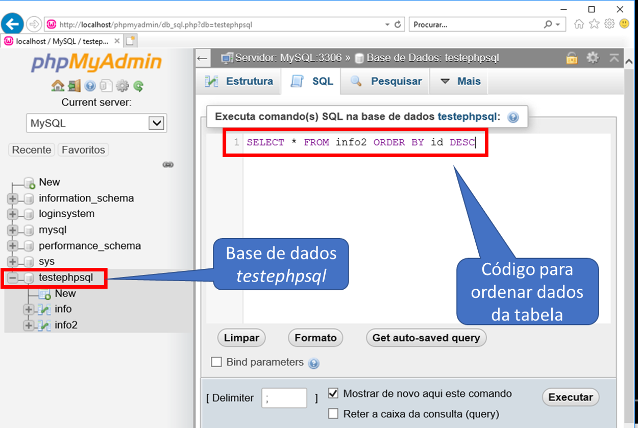The width and height of the screenshot is (638, 428).
Task: Click the chain link icon in the navigation panel
Action: point(168,165)
